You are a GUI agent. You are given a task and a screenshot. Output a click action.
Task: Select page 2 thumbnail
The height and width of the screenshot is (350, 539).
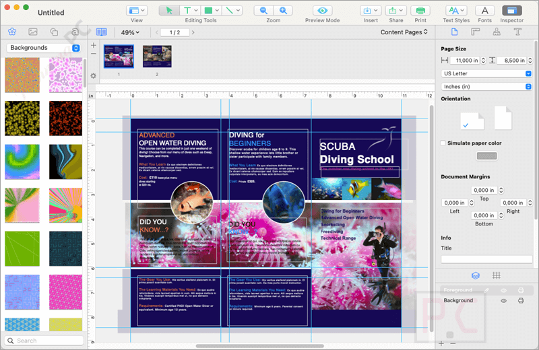pyautogui.click(x=157, y=56)
